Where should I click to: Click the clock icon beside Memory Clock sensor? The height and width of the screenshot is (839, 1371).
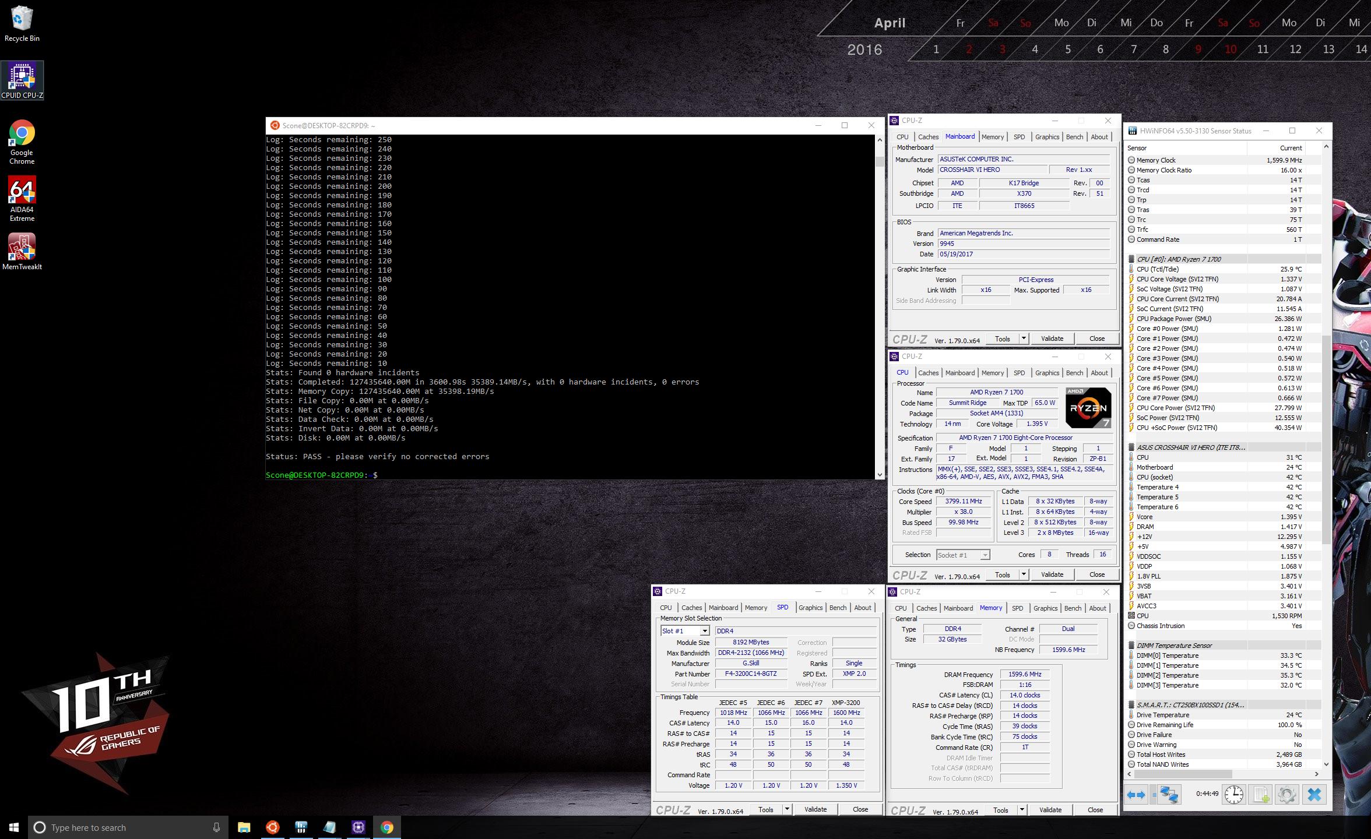click(1131, 160)
